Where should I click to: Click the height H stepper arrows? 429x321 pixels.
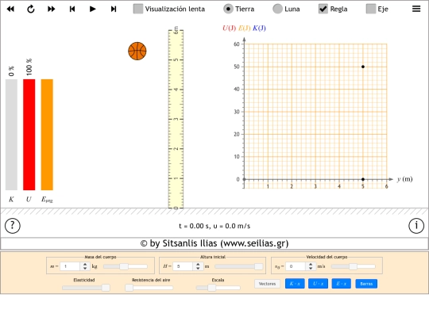198,266
